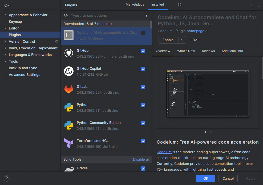Open plugin list three-dot options menu
This screenshot has height=185, width=263.
(x=146, y=15)
